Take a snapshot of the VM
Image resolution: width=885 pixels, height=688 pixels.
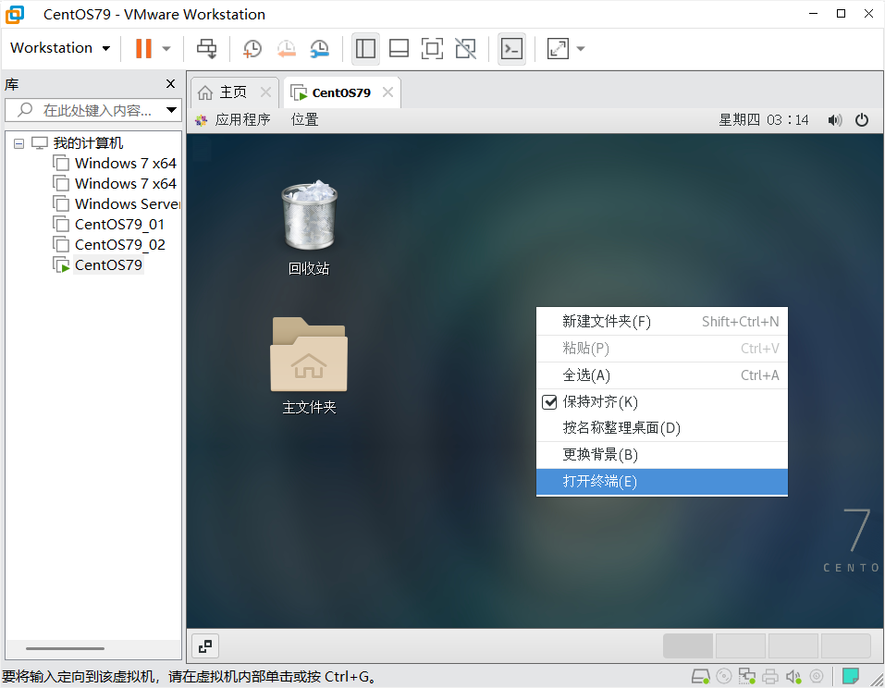pyautogui.click(x=252, y=48)
